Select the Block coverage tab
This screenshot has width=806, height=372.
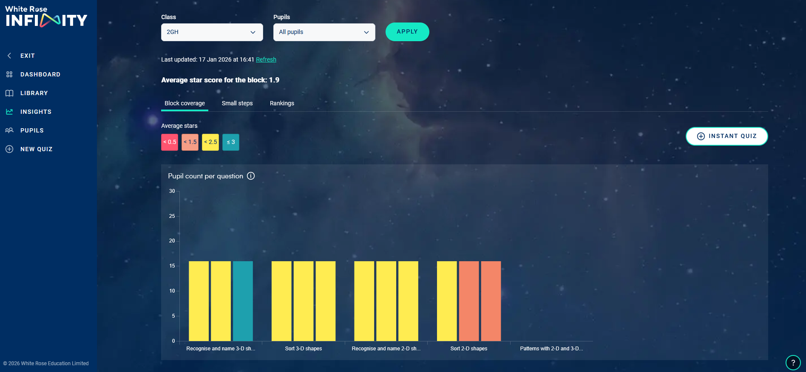click(x=184, y=103)
